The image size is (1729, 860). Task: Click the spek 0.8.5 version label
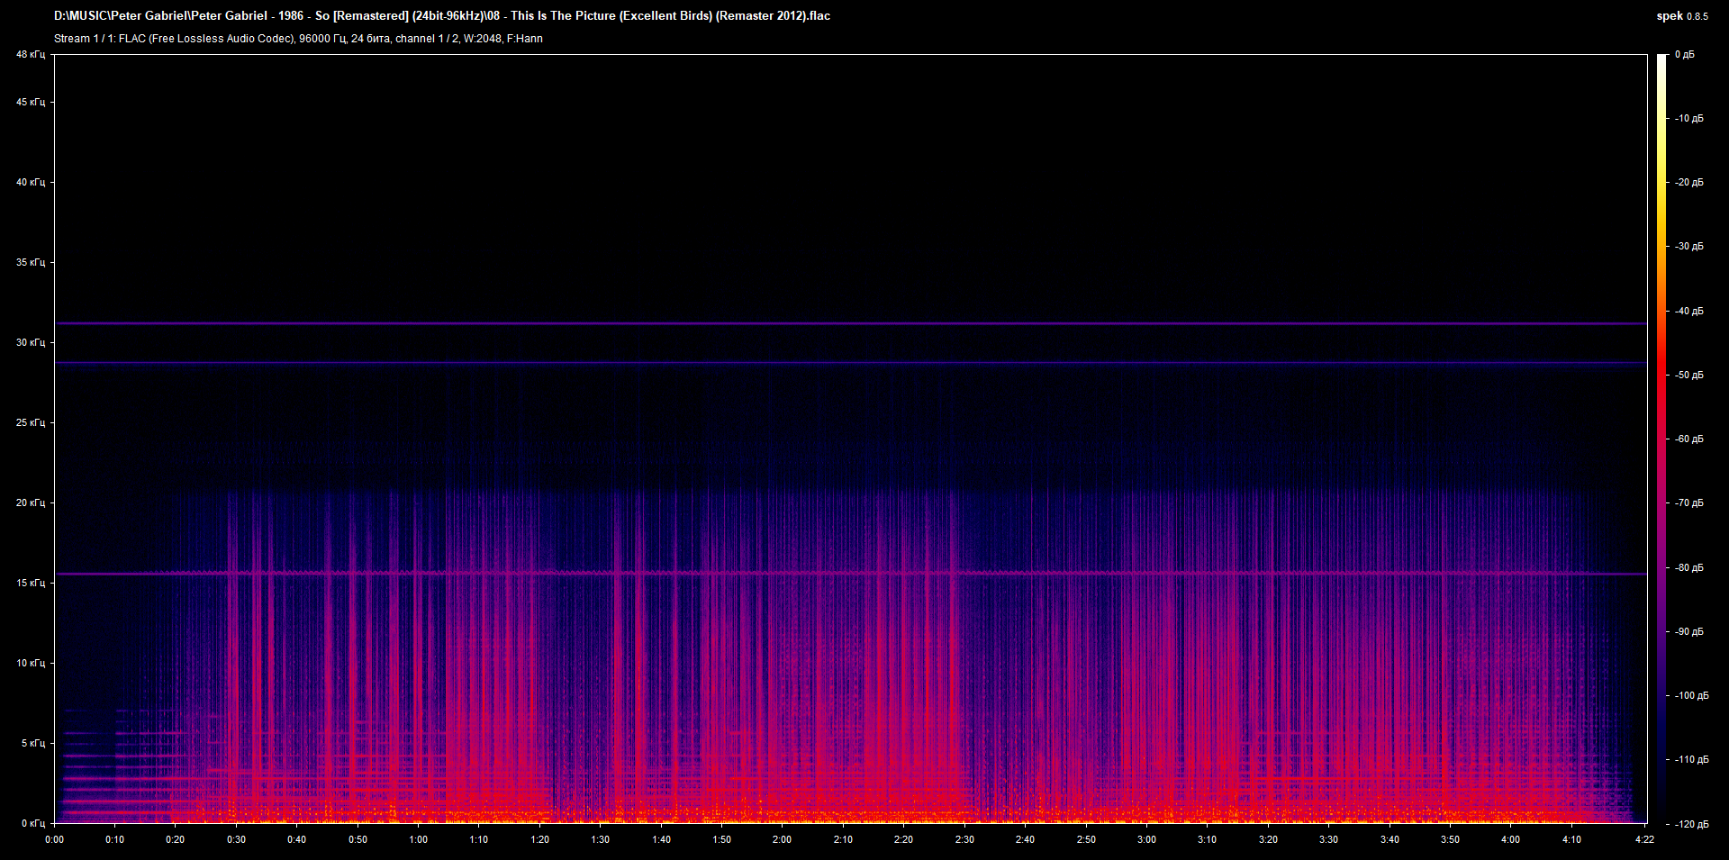coord(1681,16)
